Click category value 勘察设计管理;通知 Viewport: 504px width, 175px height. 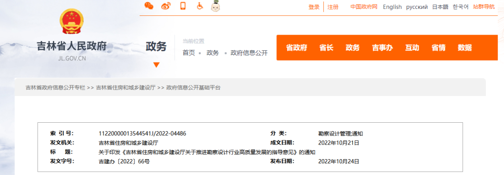[x=340, y=133]
